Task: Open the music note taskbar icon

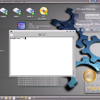Action: coord(26,98)
